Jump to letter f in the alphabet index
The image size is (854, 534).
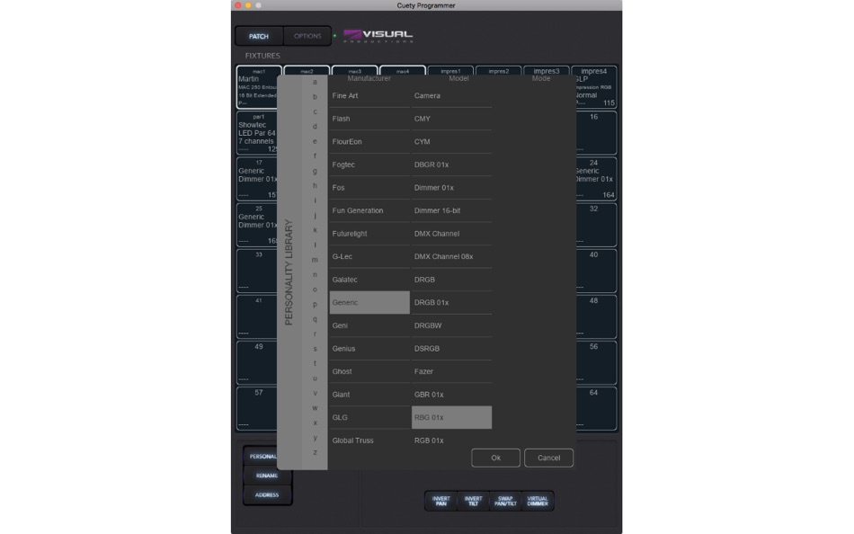point(315,156)
